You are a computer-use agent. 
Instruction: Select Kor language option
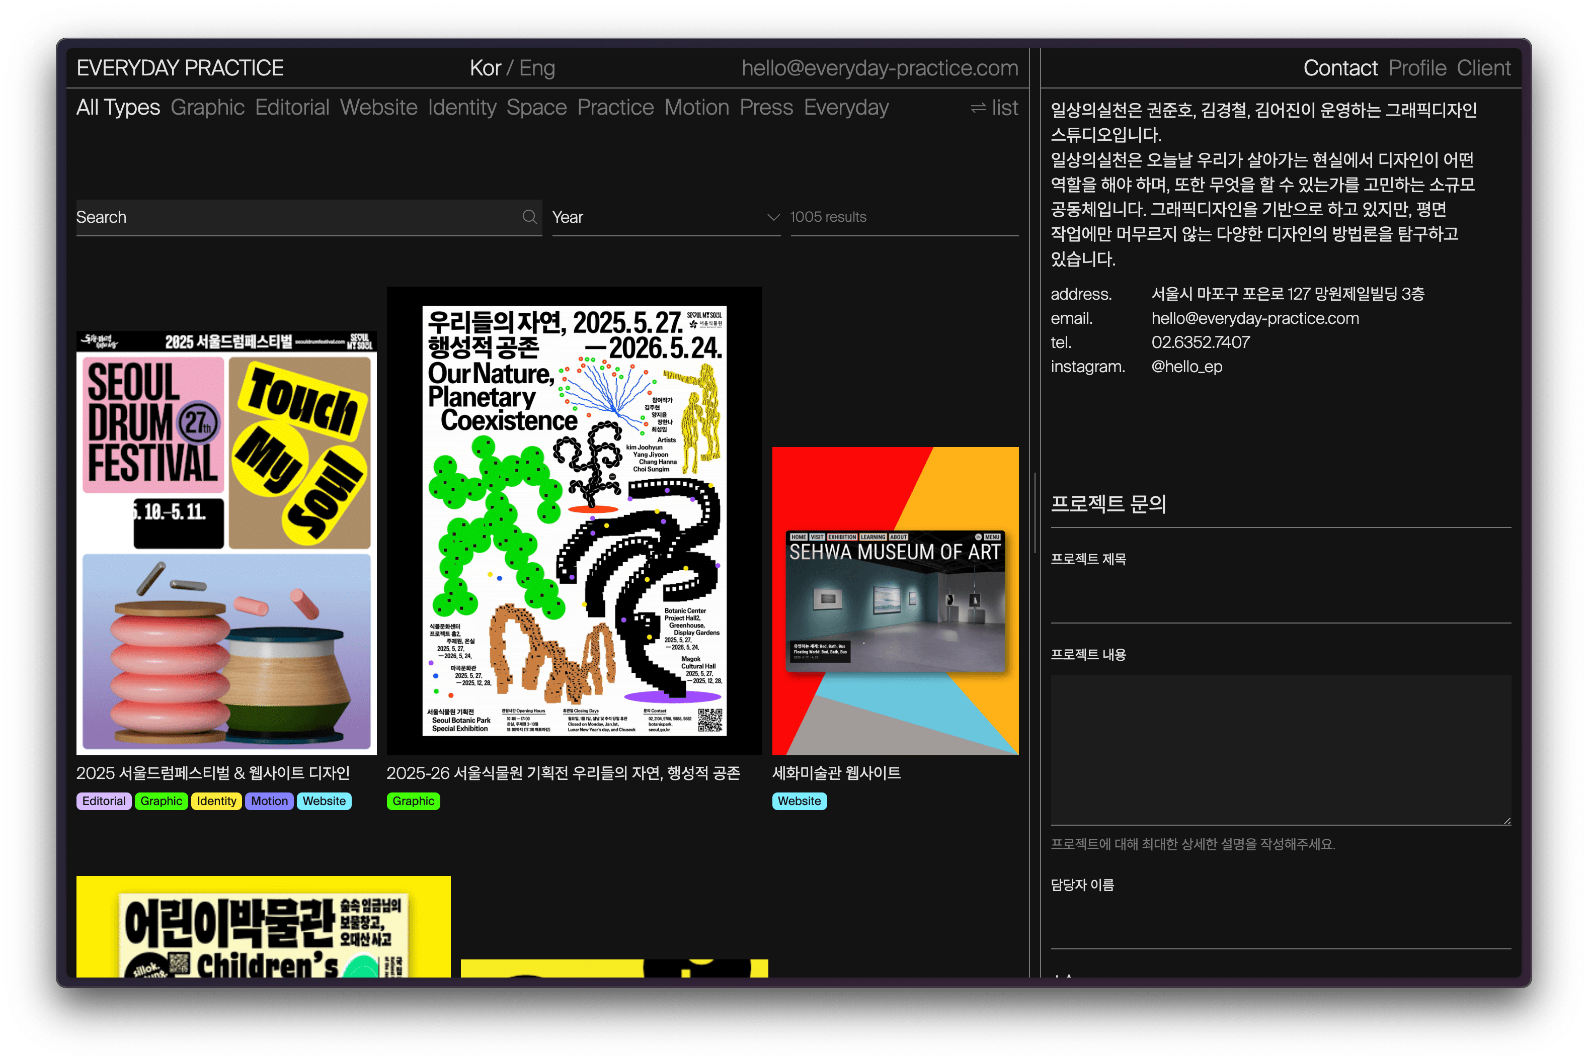pos(485,68)
